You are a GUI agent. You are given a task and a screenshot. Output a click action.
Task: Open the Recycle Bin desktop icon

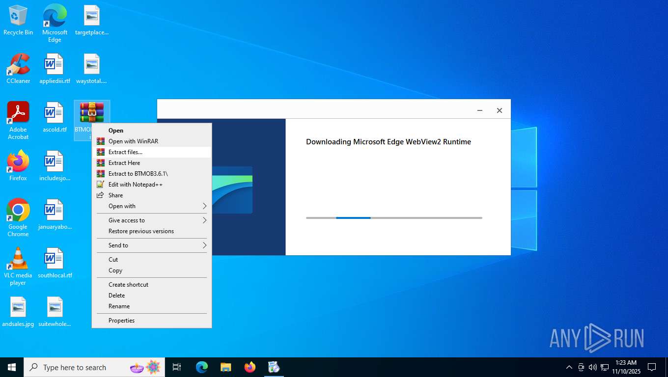pyautogui.click(x=18, y=20)
